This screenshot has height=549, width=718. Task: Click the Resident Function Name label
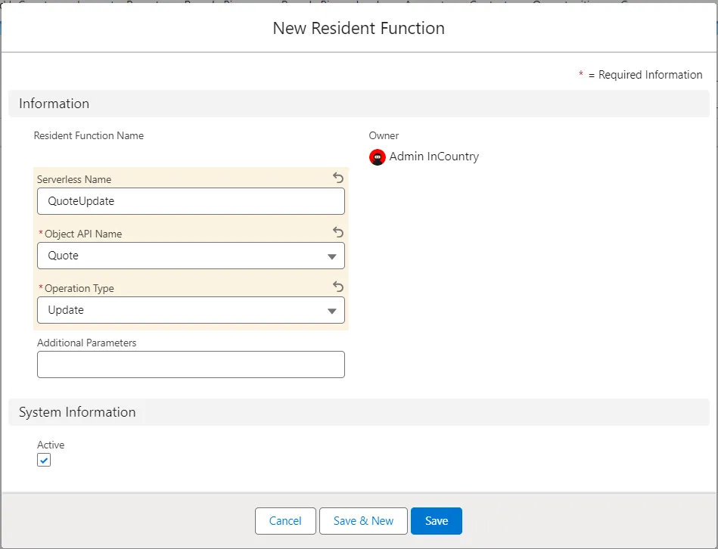point(89,136)
